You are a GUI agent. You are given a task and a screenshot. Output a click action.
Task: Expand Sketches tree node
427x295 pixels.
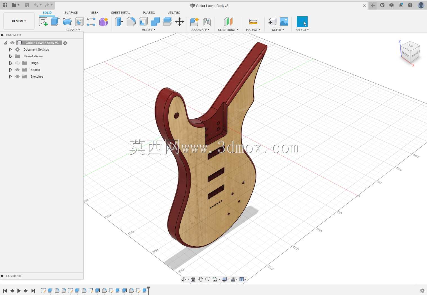[10, 76]
